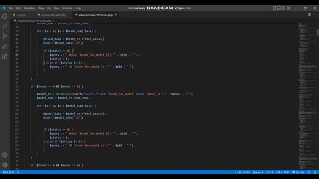Open the Run and Debug view
The height and width of the screenshot is (179, 319).
pyautogui.click(x=5, y=46)
